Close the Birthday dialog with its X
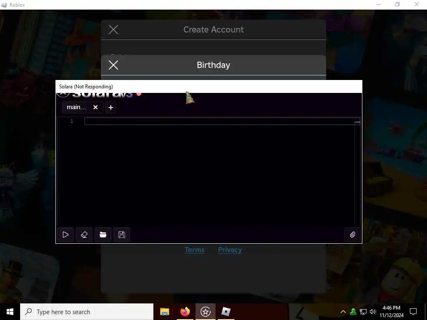 point(113,65)
